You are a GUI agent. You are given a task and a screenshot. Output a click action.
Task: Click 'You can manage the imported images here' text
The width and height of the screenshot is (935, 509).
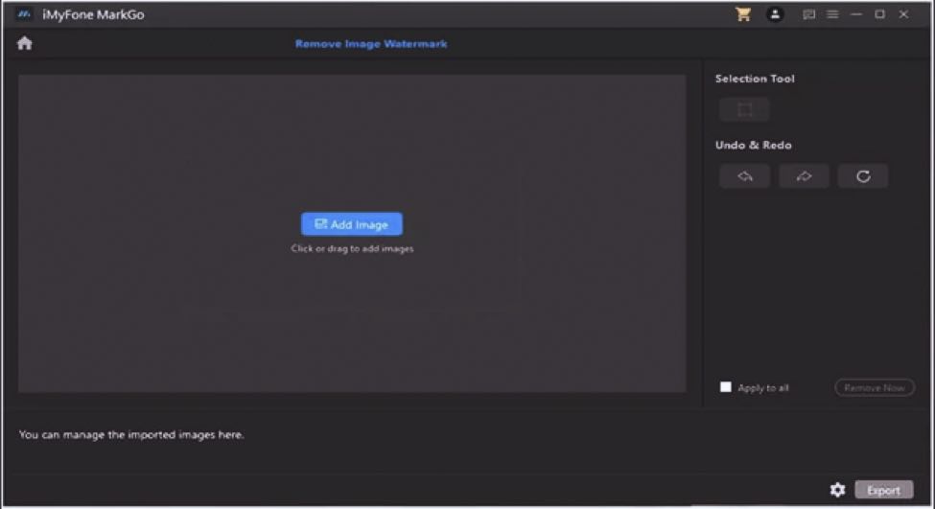[131, 434]
